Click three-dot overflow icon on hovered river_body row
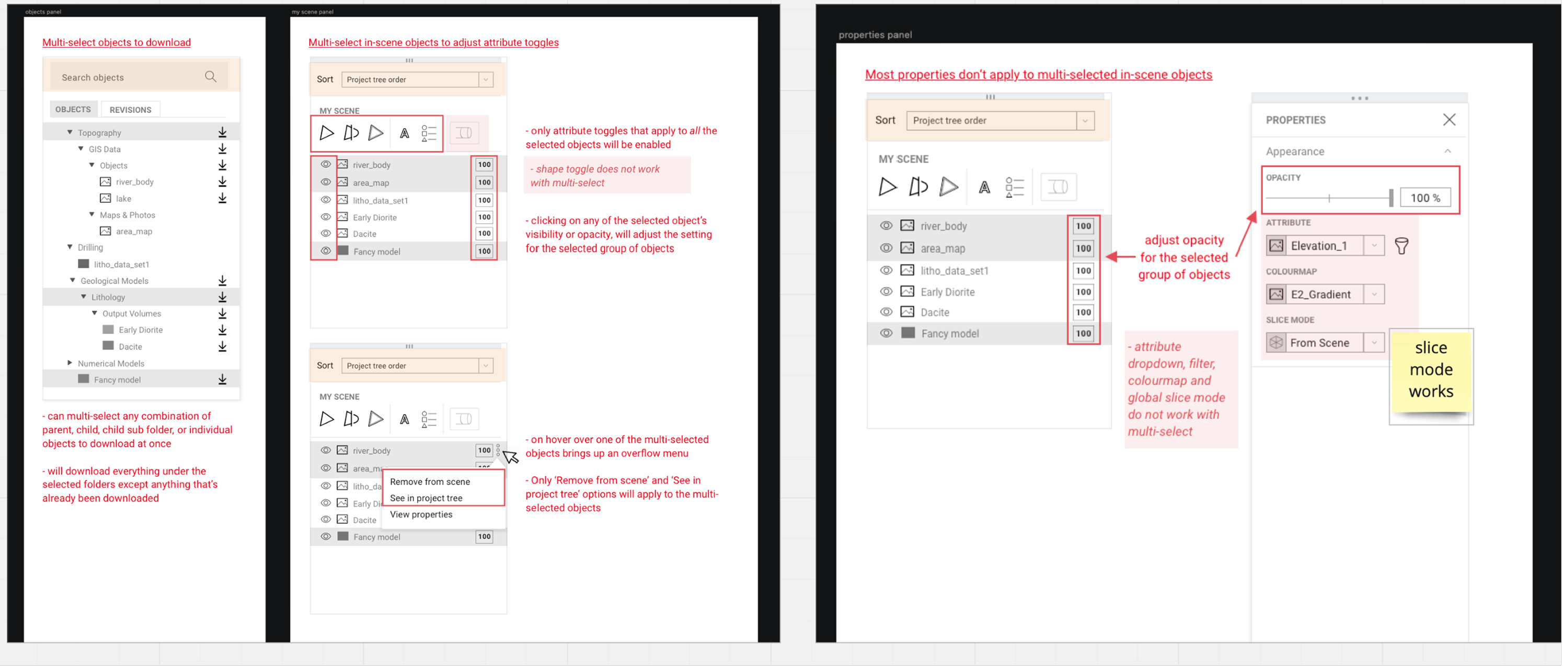The width and height of the screenshot is (1563, 666). (x=498, y=450)
